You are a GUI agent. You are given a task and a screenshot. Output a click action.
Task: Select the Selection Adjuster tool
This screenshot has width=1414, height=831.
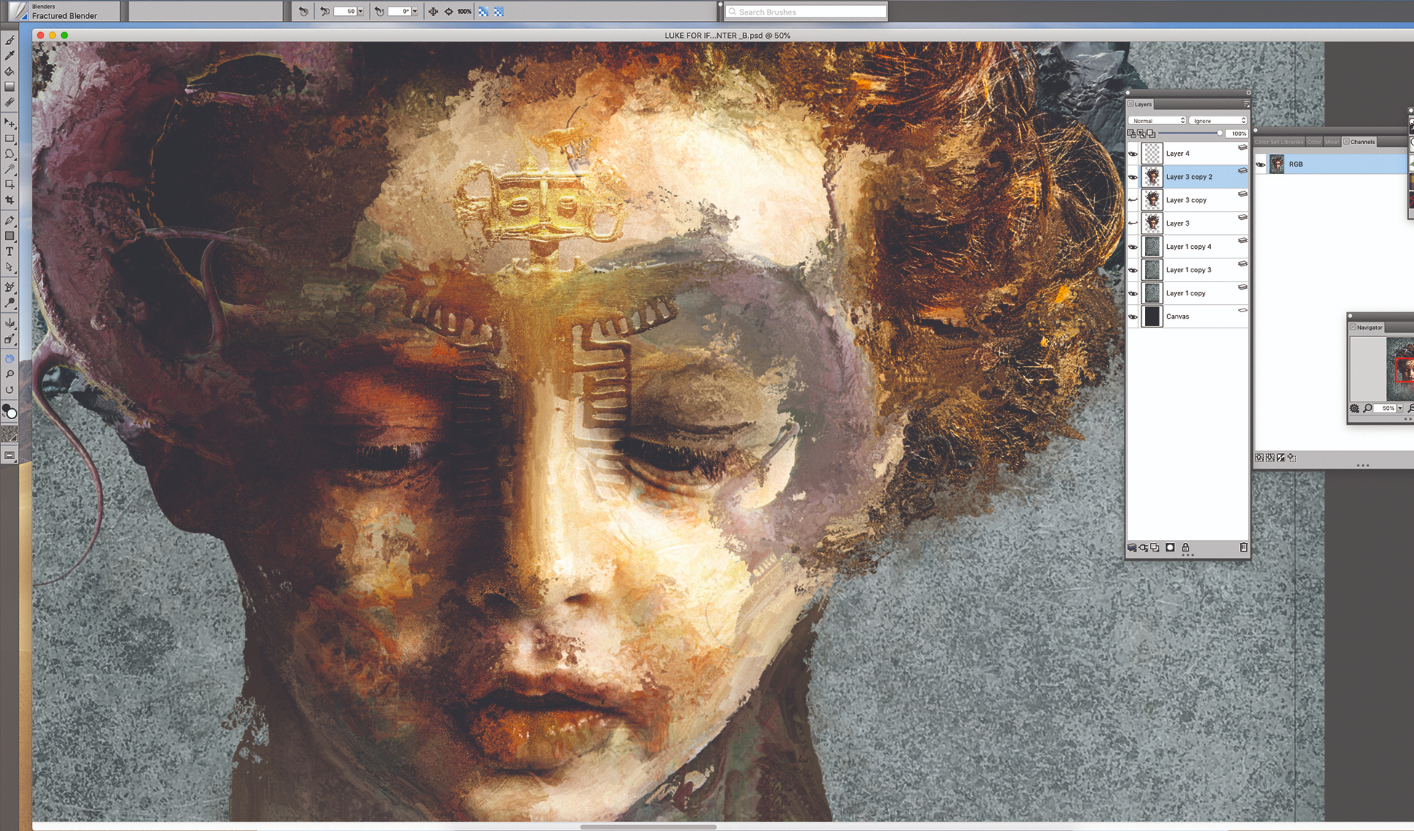tap(9, 184)
